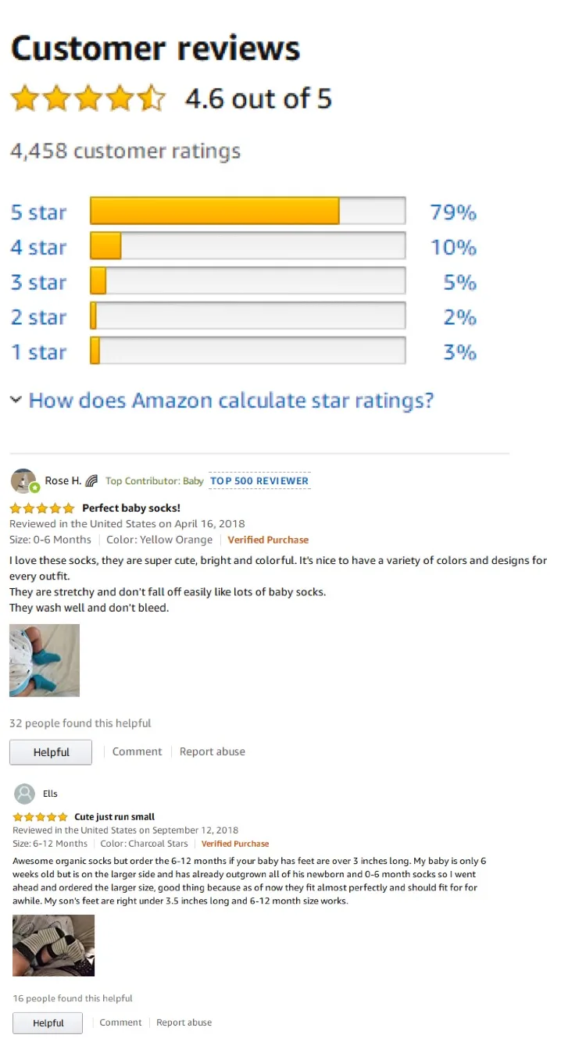586x1042 pixels.
Task: Open the 2 star percentage link
Action: tap(460, 317)
